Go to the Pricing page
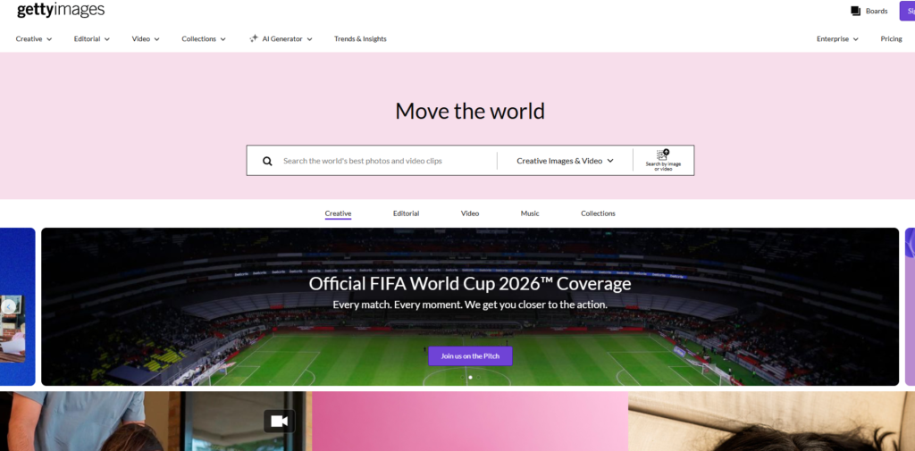This screenshot has height=451, width=915. point(891,39)
